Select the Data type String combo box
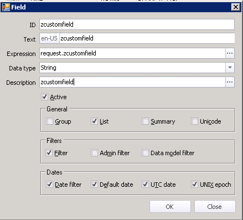Screen dimensions: 243x220 (137, 68)
